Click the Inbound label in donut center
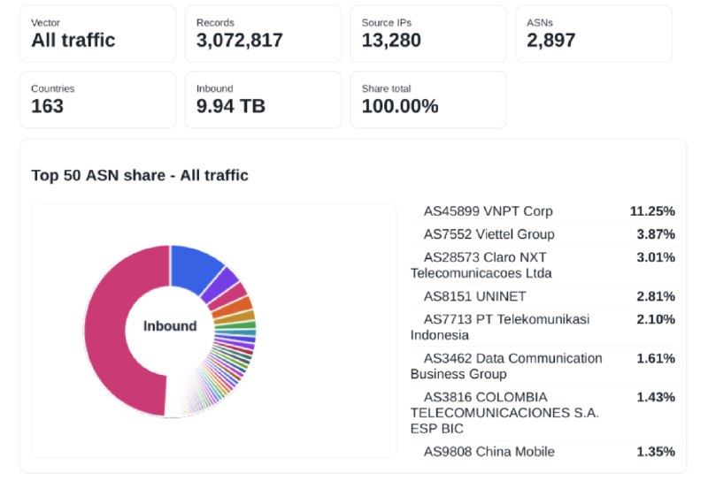The width and height of the screenshot is (708, 481). click(170, 325)
